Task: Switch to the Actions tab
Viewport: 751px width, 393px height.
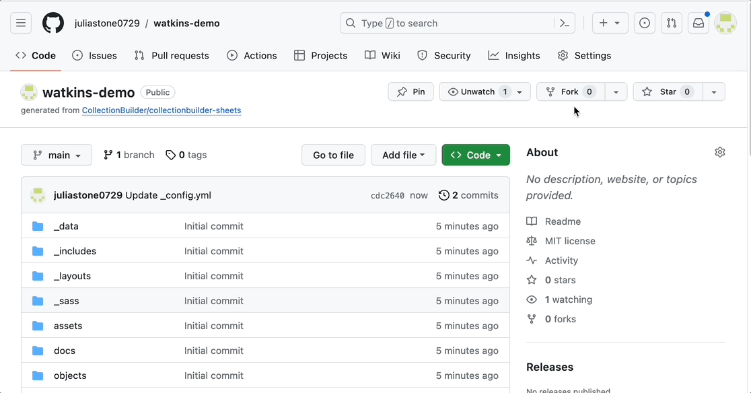Action: (252, 55)
